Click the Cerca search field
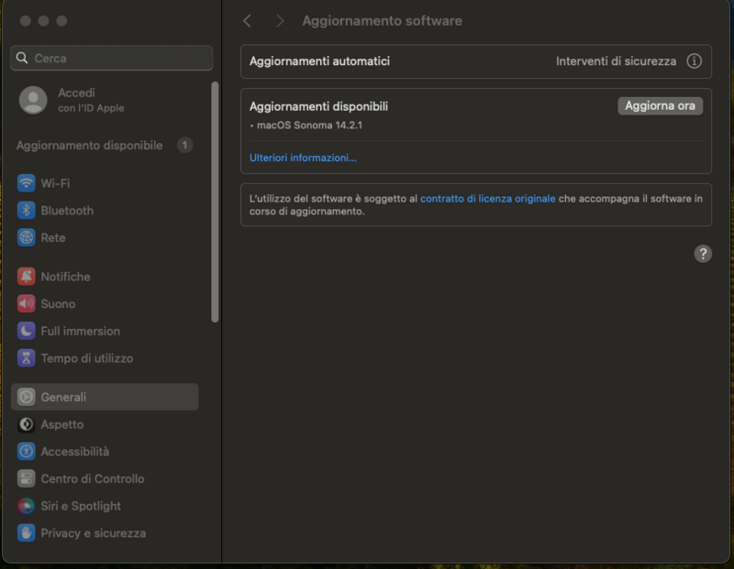The image size is (734, 569). click(x=112, y=58)
